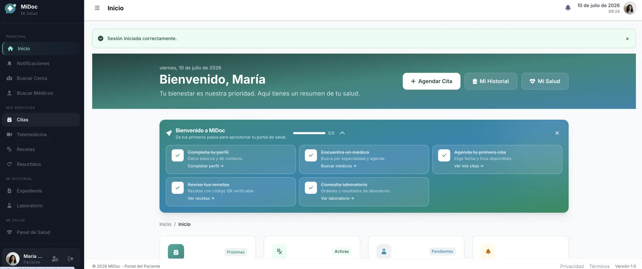This screenshot has height=269, width=642.
Task: Open Citas in sidebar
Action: [x=41, y=120]
